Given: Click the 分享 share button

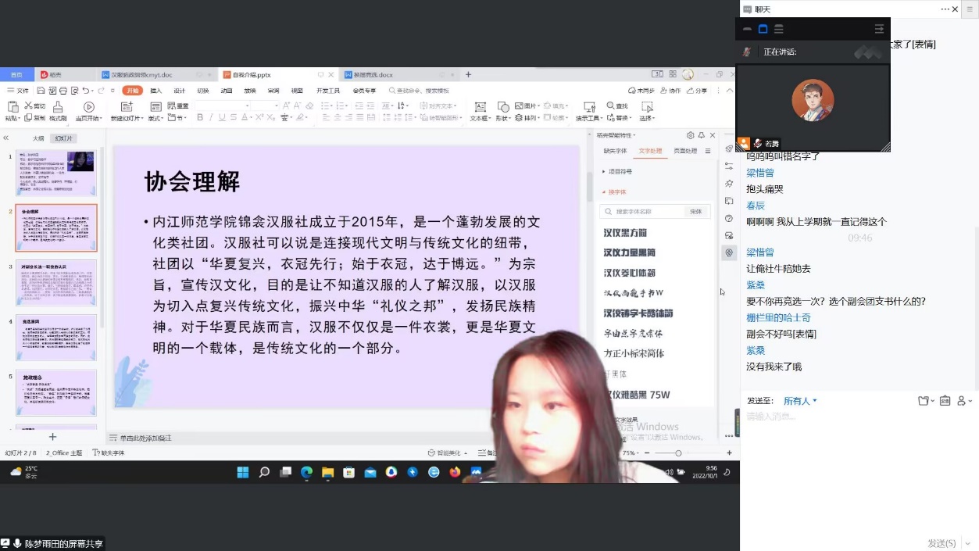Looking at the screenshot, I should (697, 91).
